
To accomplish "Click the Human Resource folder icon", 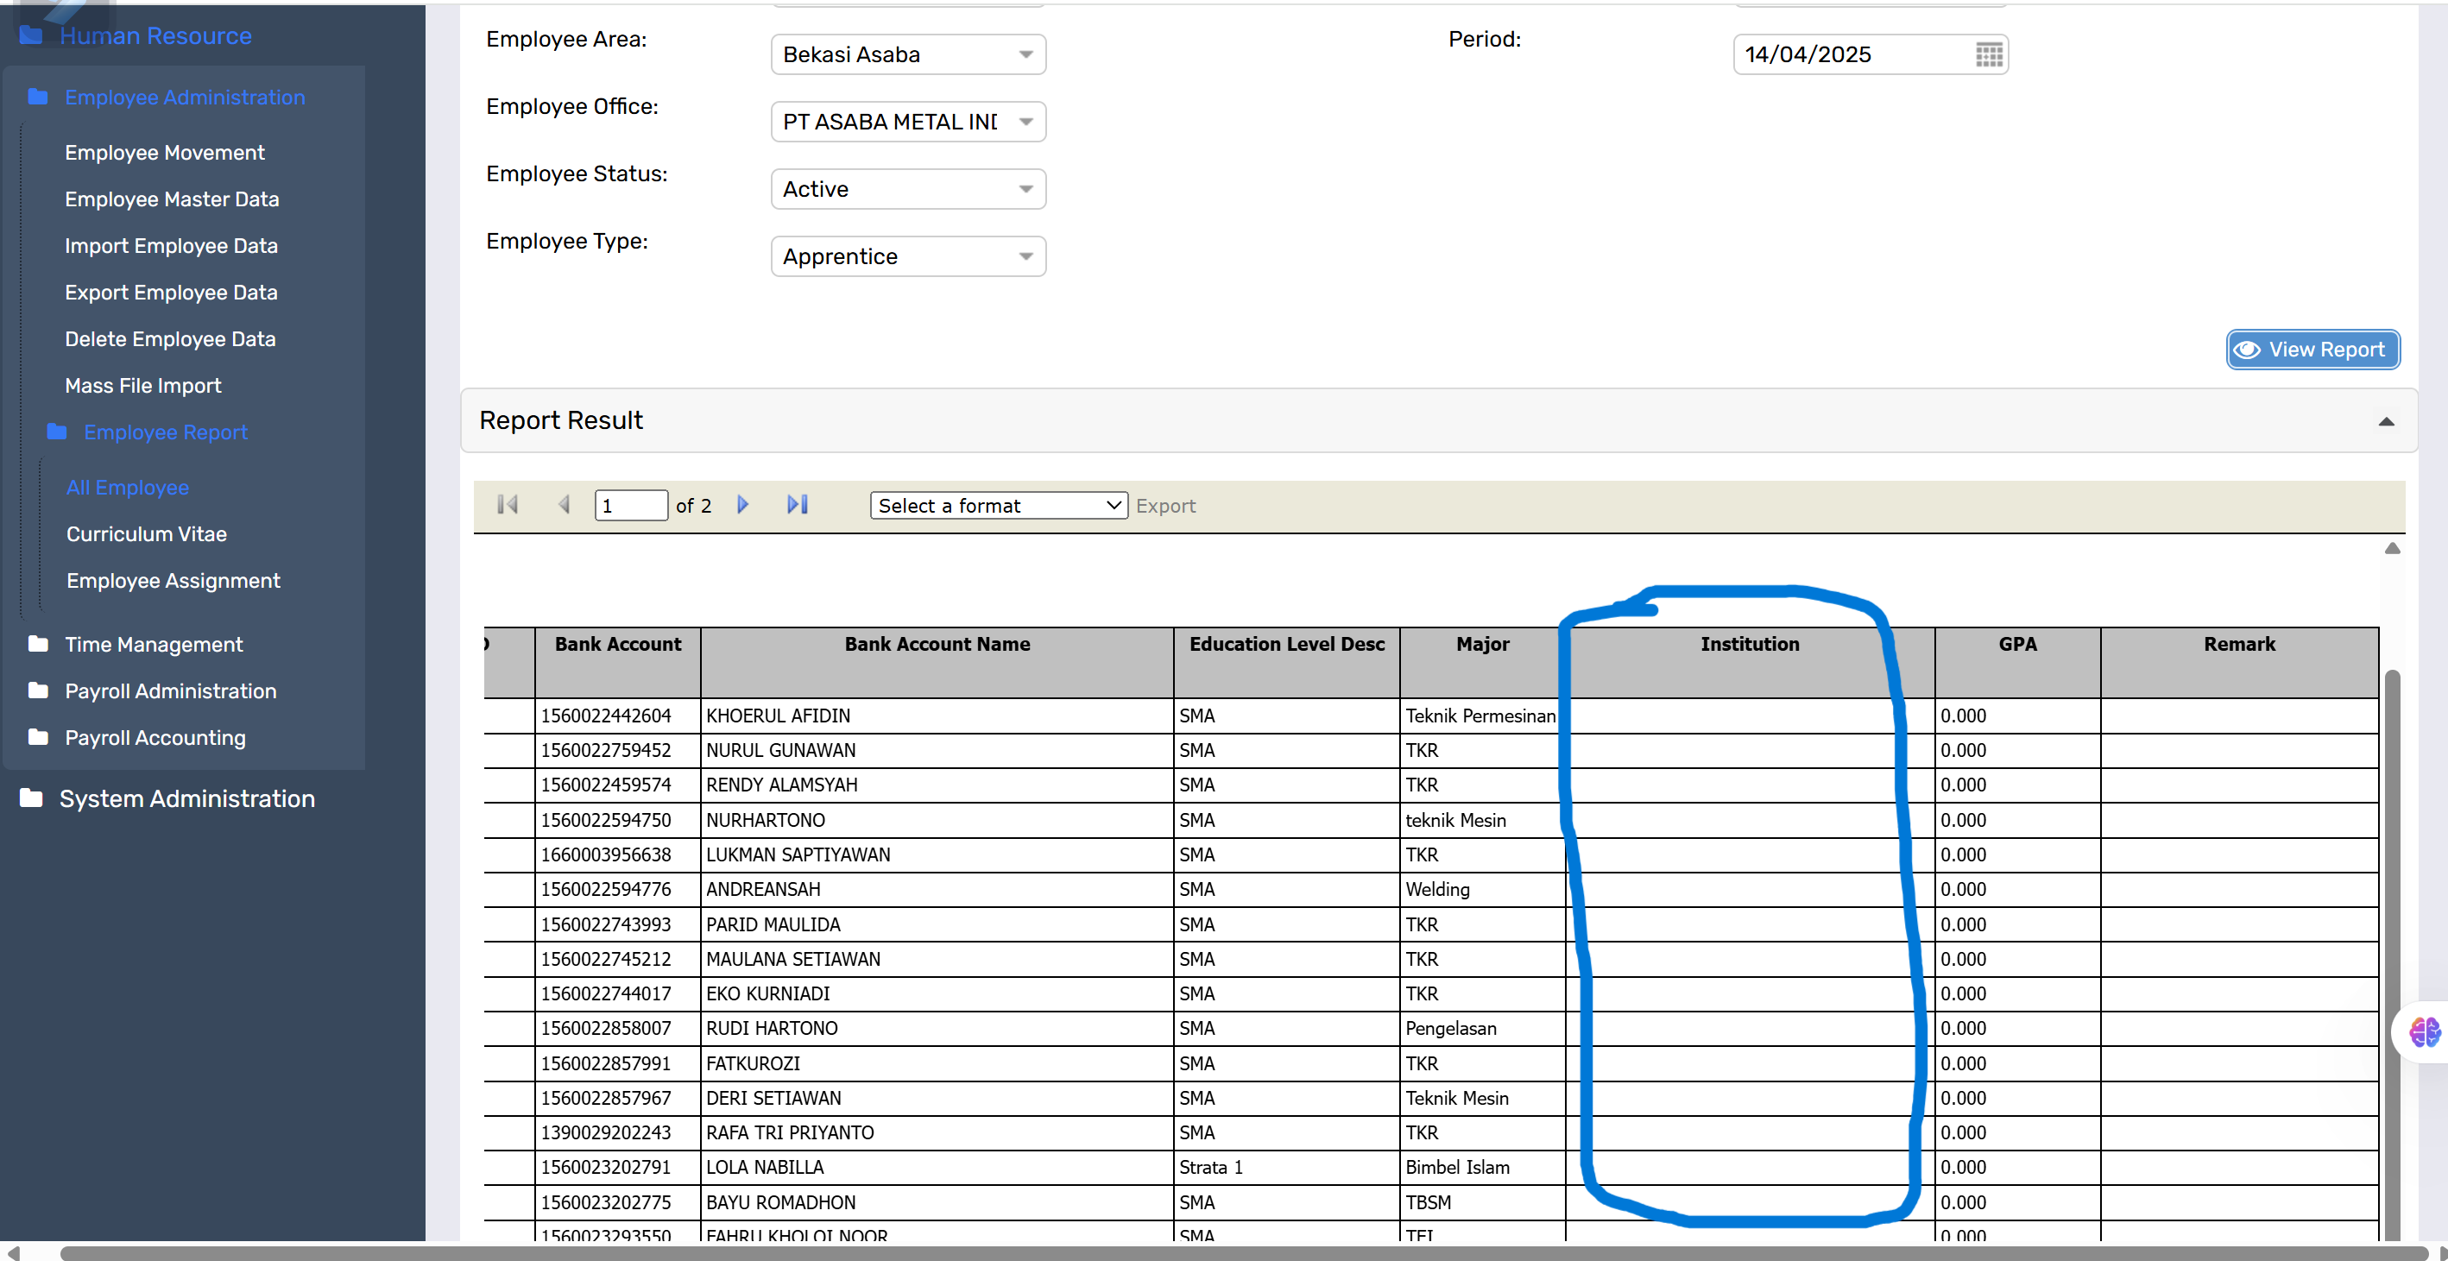I will 31,35.
